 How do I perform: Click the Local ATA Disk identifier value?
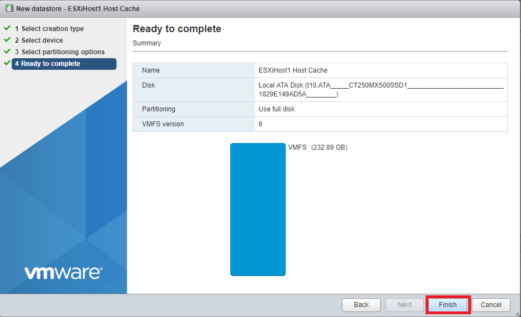(x=381, y=90)
